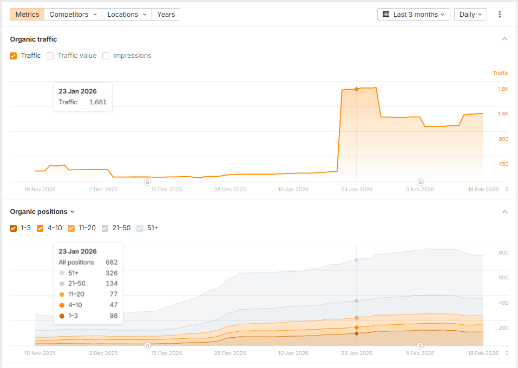Enable the Traffic value checkbox
518x368 pixels.
pyautogui.click(x=50, y=56)
